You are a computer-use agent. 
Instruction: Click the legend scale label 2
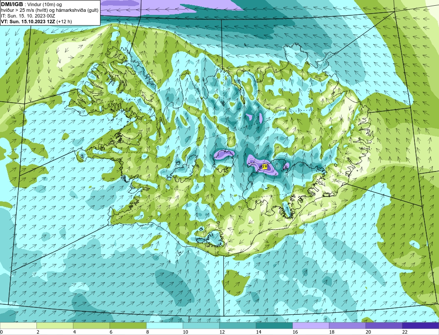coord(38,332)
